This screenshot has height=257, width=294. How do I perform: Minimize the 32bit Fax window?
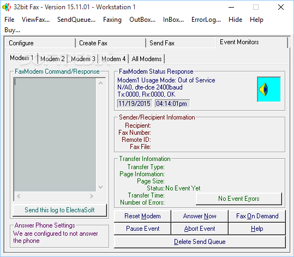(x=231, y=7)
